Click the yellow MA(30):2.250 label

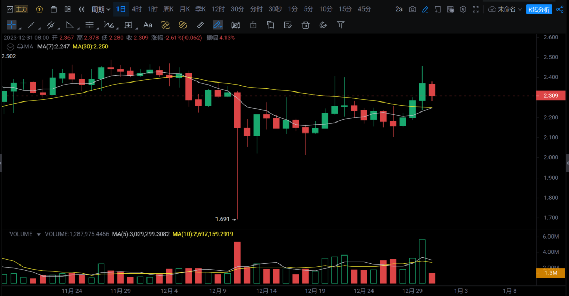pyautogui.click(x=91, y=46)
